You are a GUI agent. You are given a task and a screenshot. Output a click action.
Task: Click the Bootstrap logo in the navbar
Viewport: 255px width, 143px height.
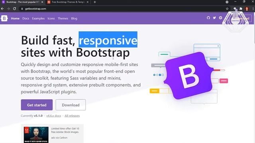[4, 18]
